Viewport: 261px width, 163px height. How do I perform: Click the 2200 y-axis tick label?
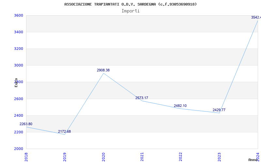[x=19, y=132]
